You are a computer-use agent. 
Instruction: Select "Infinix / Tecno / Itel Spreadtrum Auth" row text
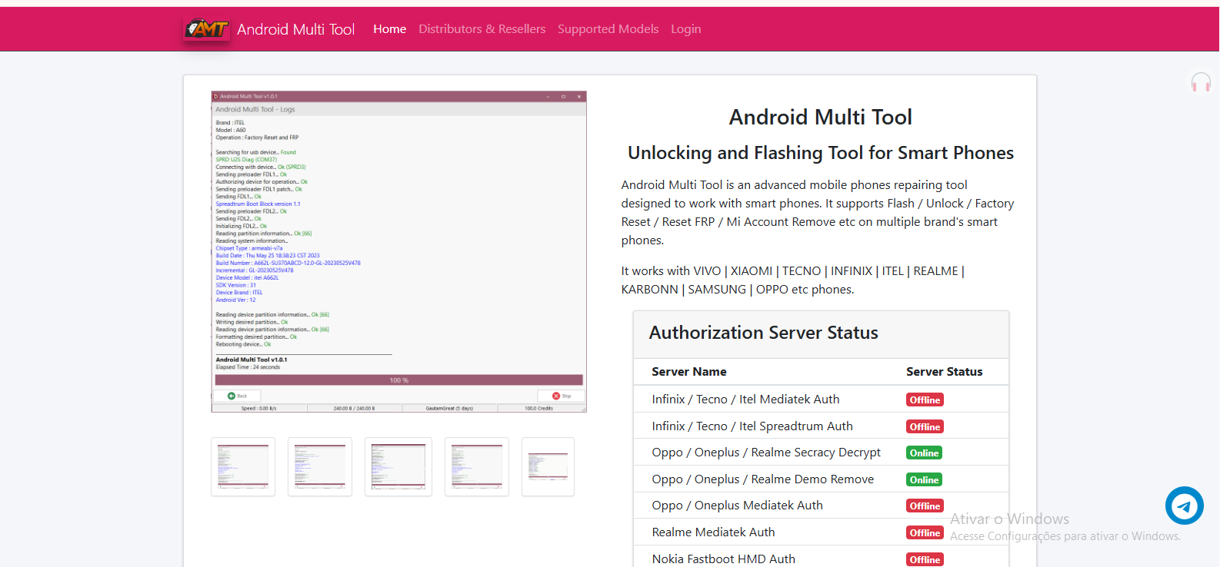click(752, 426)
